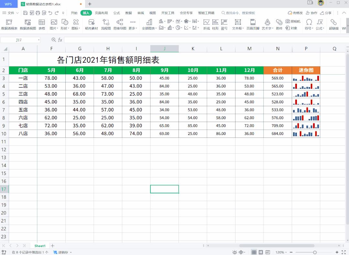
Task: Open the Shapes dropdown (形状)
Action: click(x=65, y=25)
